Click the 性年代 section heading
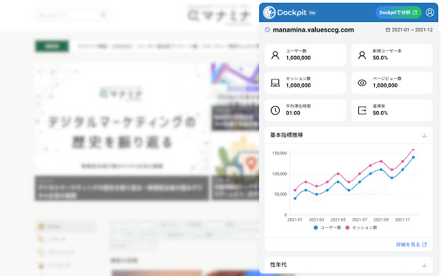Image resolution: width=441 pixels, height=276 pixels. pyautogui.click(x=278, y=265)
